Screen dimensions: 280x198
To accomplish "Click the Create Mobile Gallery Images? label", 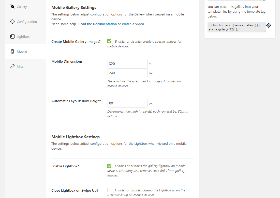I will point(76,42).
